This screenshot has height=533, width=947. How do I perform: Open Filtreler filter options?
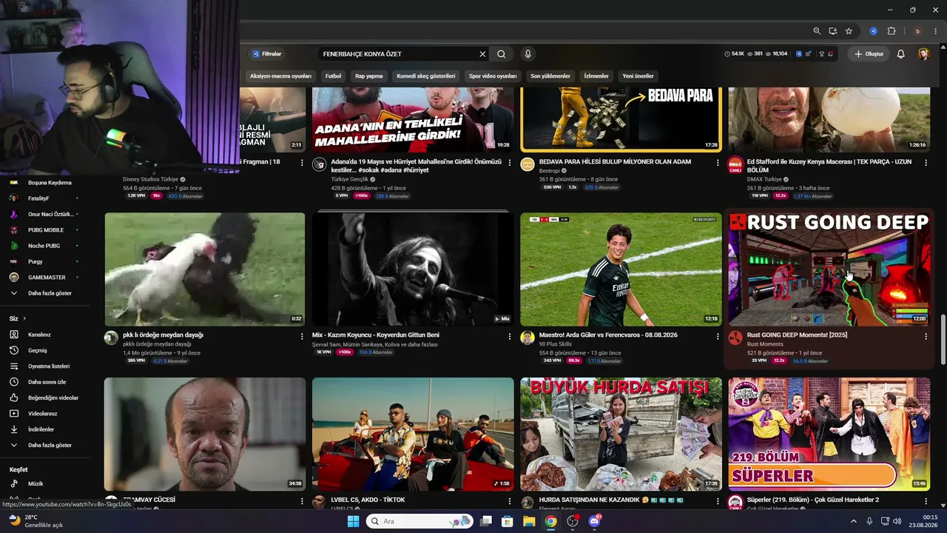(x=267, y=54)
